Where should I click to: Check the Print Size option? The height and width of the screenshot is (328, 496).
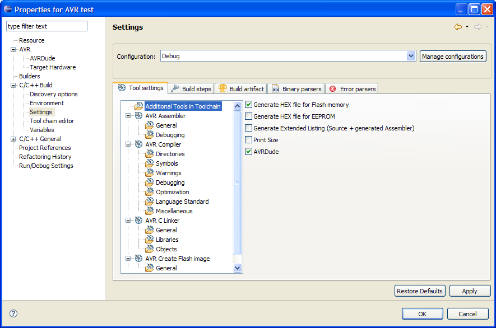[x=249, y=140]
